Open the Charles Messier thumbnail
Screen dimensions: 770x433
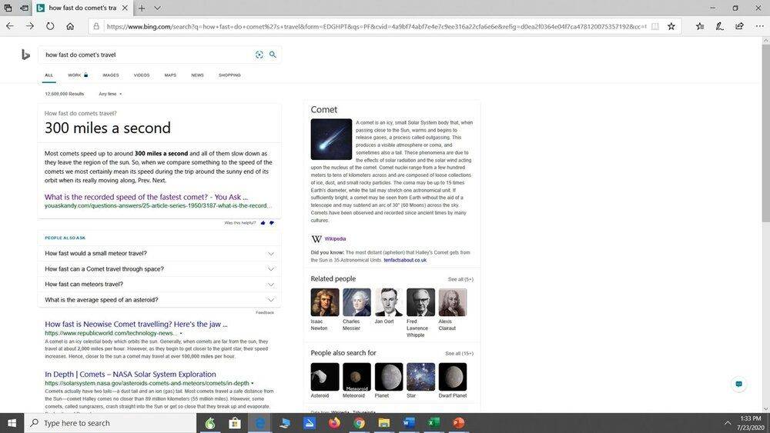(357, 302)
